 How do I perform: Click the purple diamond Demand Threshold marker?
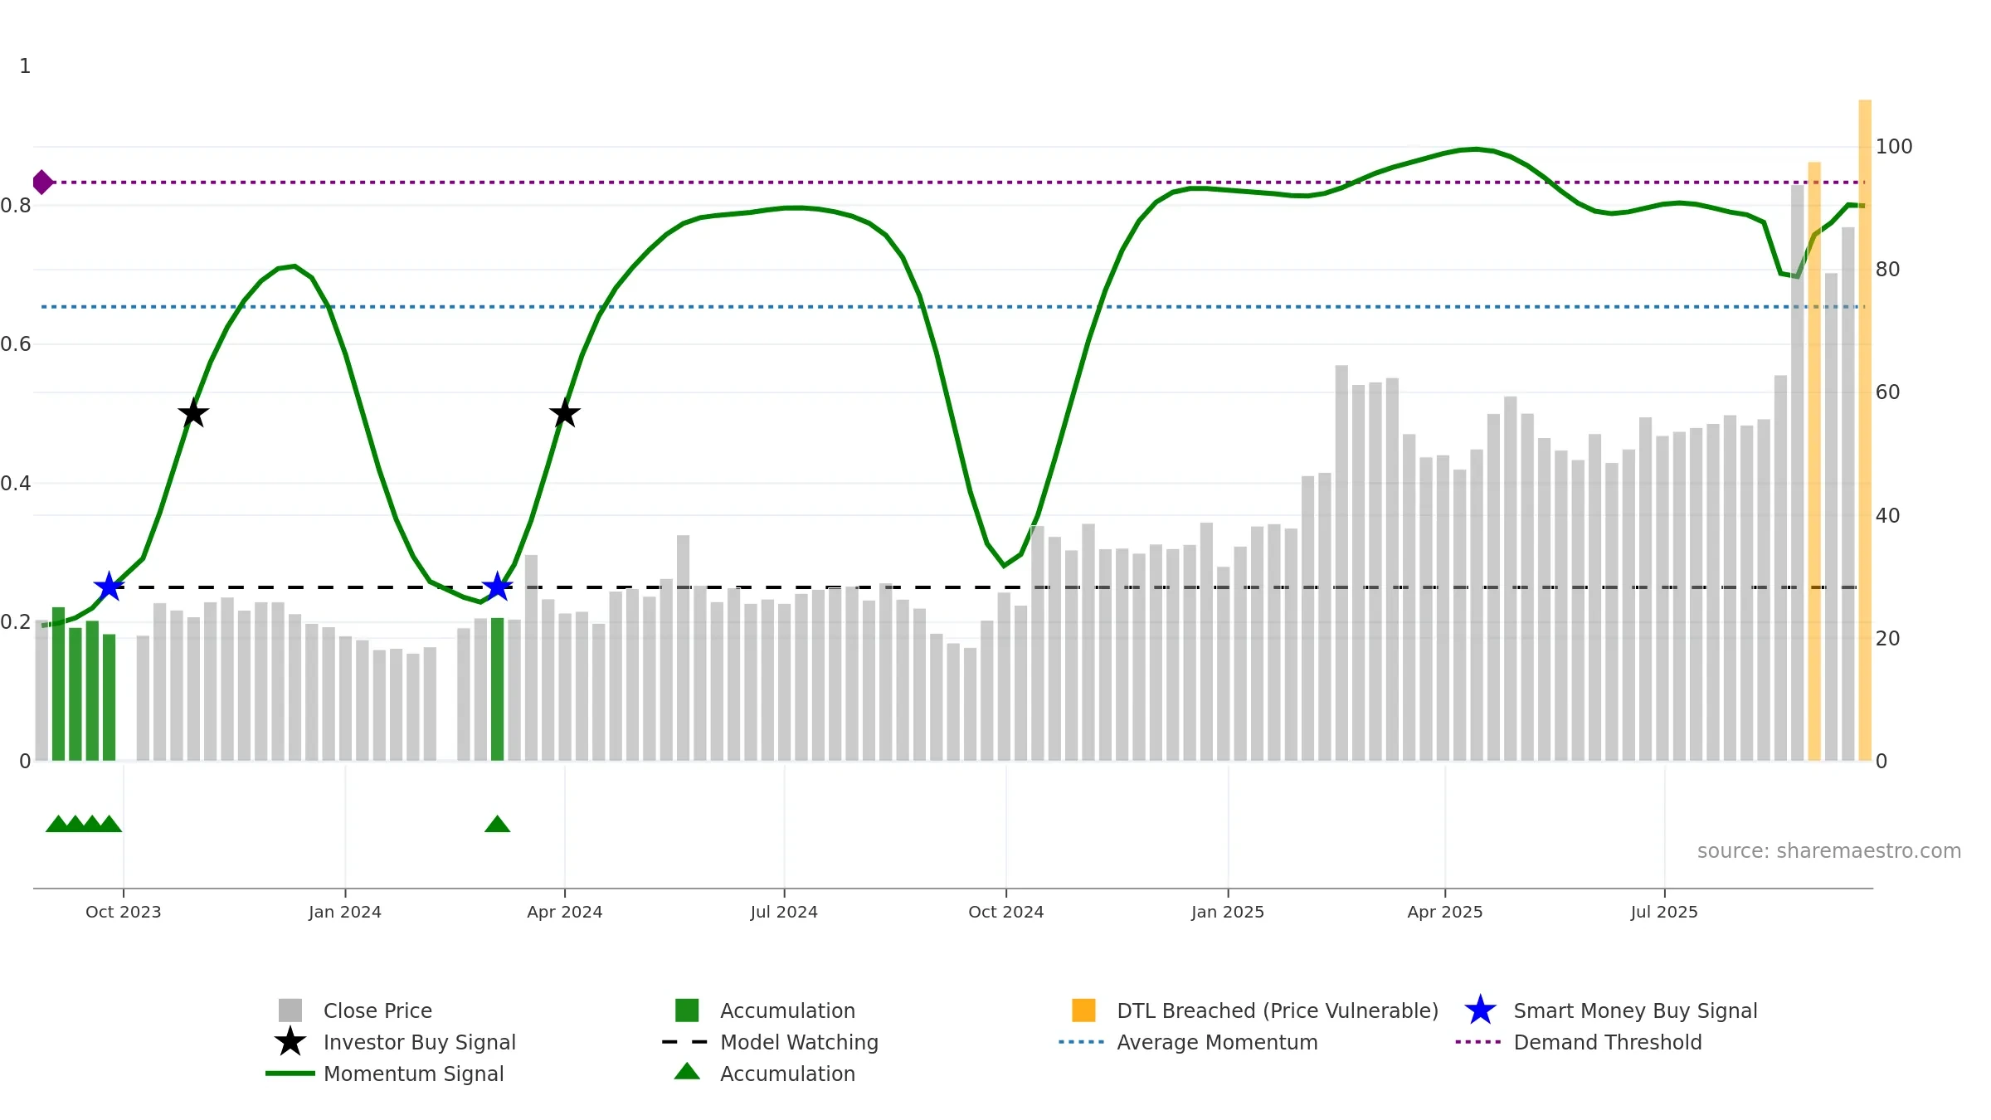pyautogui.click(x=42, y=182)
